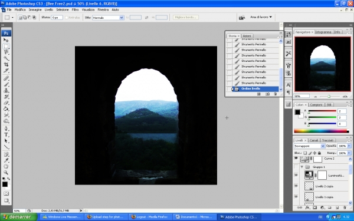Select the Zoom tool
Screen dimensions: 354x221
click(x=6, y=173)
